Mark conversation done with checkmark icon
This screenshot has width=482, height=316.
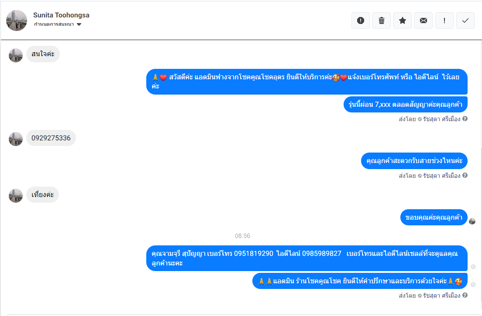point(465,20)
